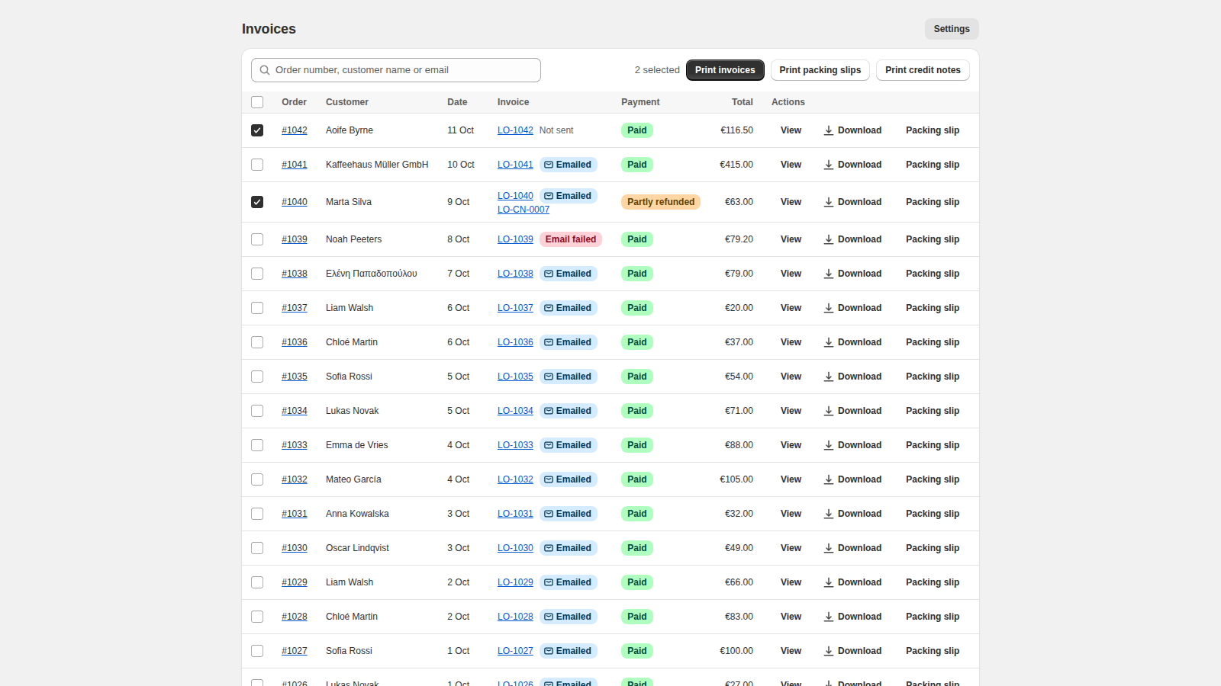Check the box for order #1036
1221x686 pixels.
257,342
